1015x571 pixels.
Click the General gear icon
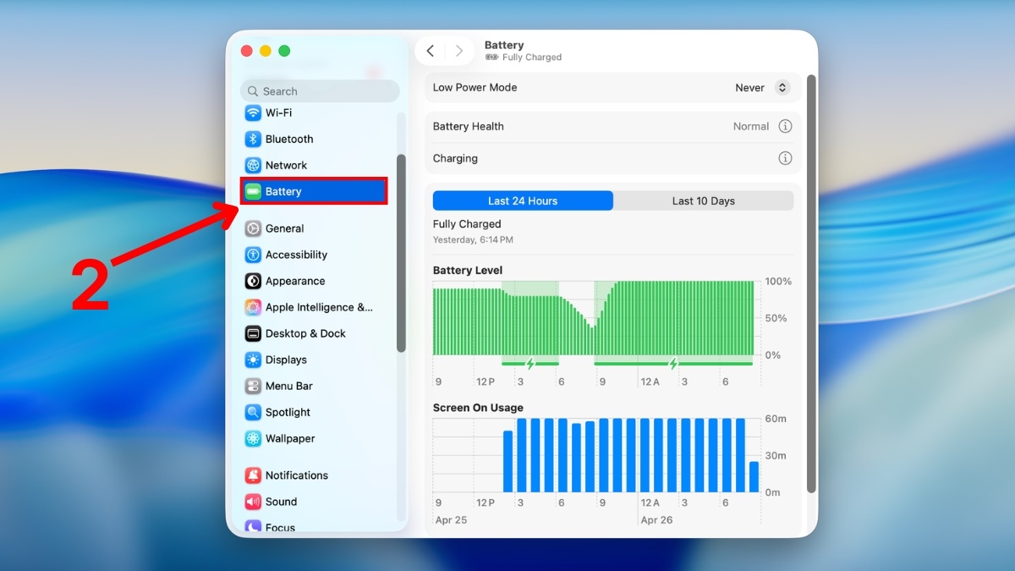(253, 228)
